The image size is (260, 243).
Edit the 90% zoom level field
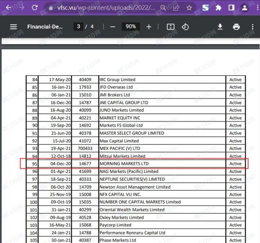[131, 26]
